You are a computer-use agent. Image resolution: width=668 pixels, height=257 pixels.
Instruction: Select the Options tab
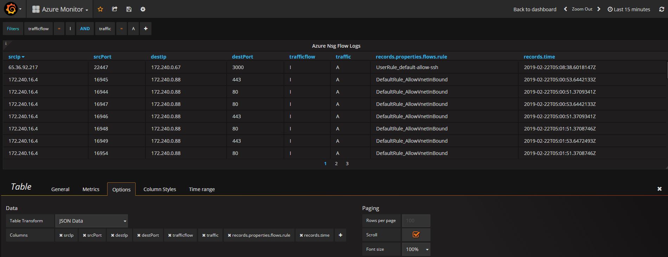point(121,189)
